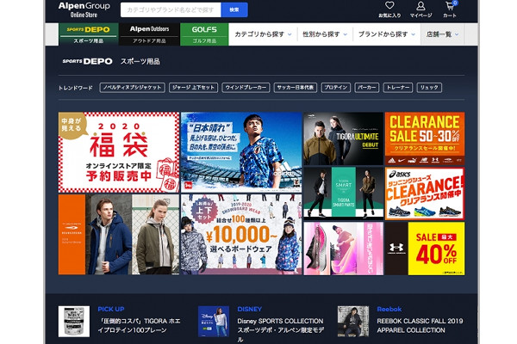Image resolution: width=517 pixels, height=344 pixels.
Task: Select the ウインドブレーカー trend keyword
Action: [245, 88]
